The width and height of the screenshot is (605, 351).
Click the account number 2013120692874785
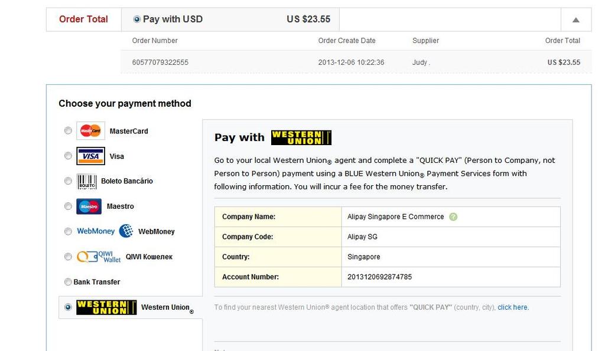click(x=379, y=277)
